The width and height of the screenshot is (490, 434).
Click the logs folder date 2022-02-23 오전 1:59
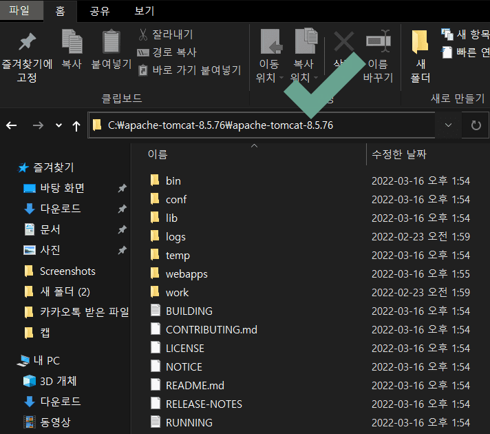click(420, 236)
